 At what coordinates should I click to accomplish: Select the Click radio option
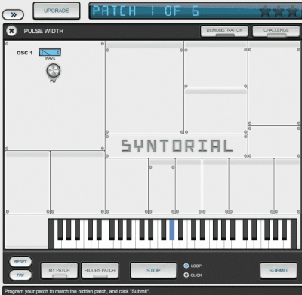click(186, 275)
